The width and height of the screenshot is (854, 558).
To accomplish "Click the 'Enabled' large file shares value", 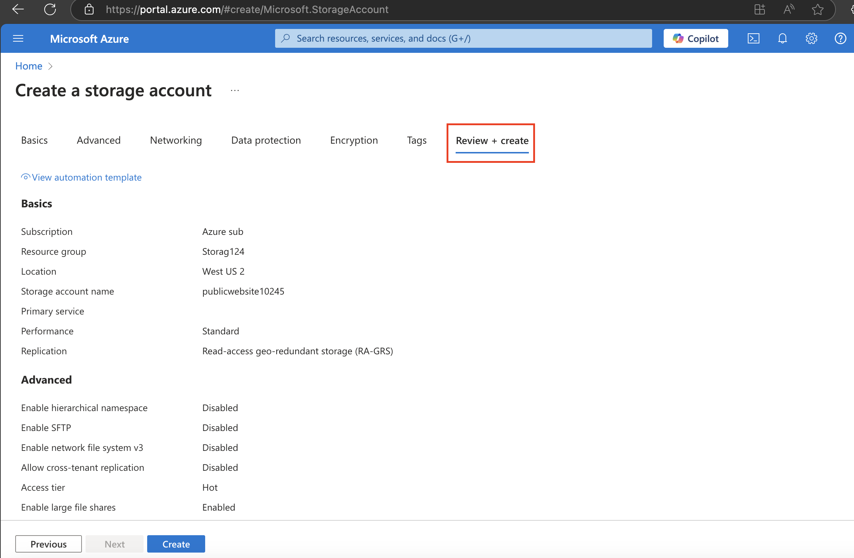I will coord(219,507).
